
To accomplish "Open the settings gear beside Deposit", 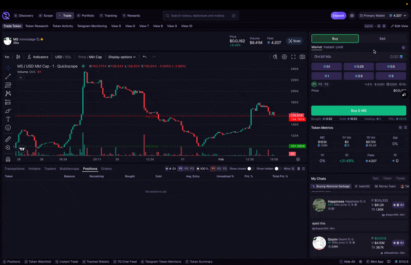I will click(x=352, y=16).
